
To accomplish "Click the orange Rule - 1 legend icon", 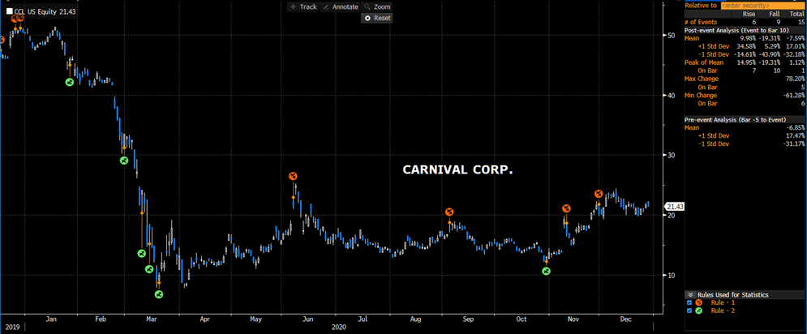I will coord(698,302).
